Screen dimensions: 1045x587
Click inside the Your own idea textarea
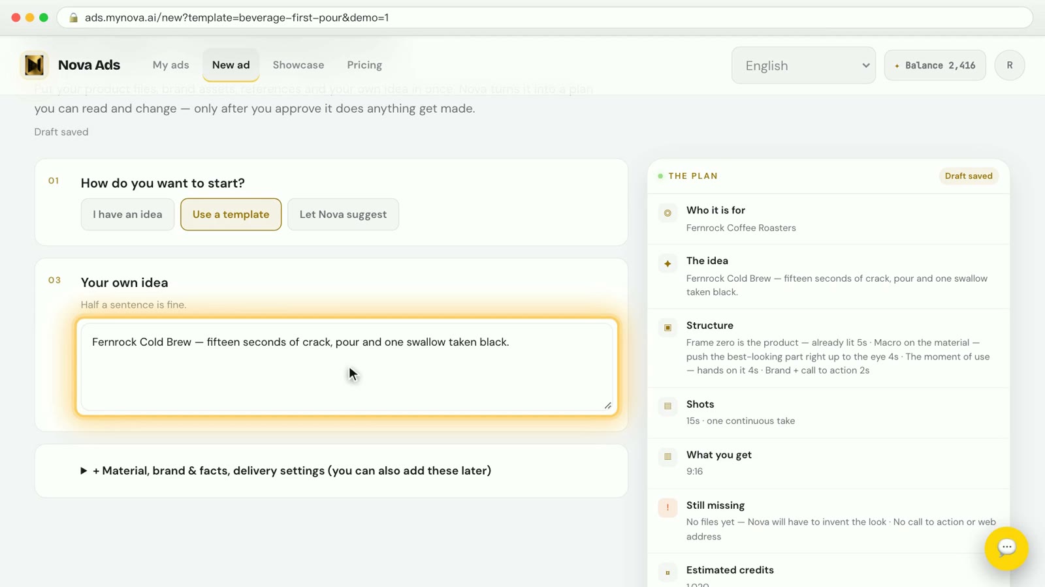click(x=347, y=367)
